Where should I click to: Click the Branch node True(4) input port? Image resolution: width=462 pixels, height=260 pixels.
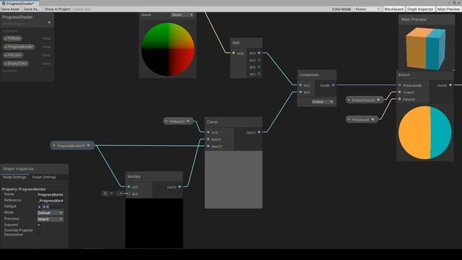tap(400, 92)
